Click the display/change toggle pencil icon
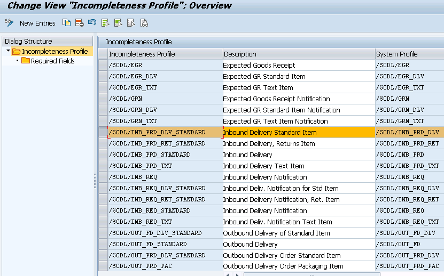Viewport: 444px width, 276px height. pyautogui.click(x=9, y=23)
